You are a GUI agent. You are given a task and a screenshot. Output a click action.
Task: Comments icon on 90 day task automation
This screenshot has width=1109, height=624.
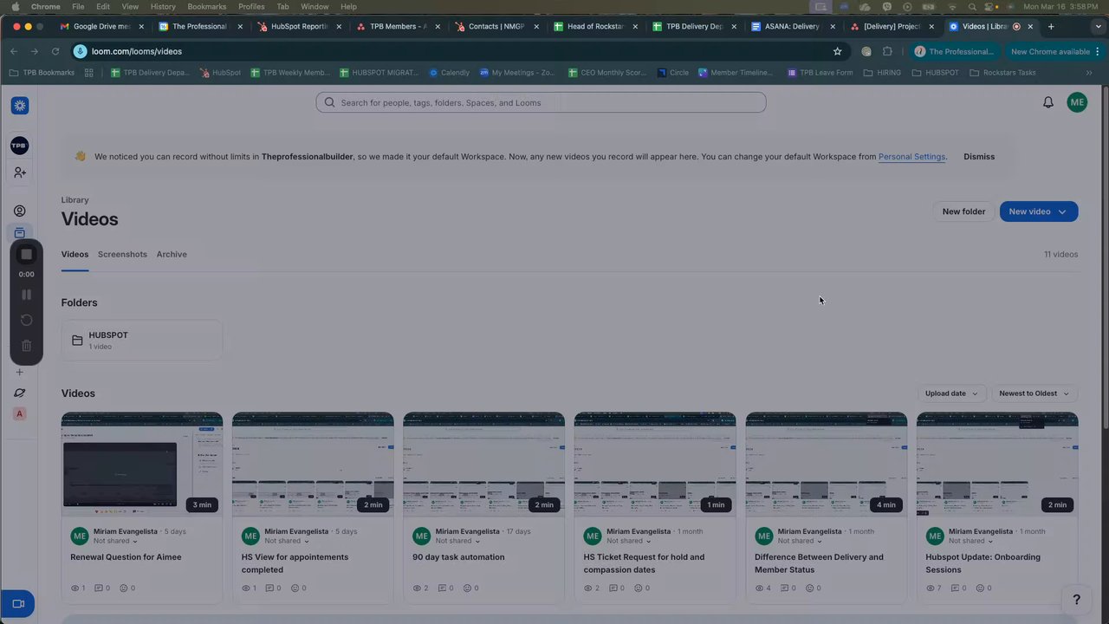[x=442, y=588]
